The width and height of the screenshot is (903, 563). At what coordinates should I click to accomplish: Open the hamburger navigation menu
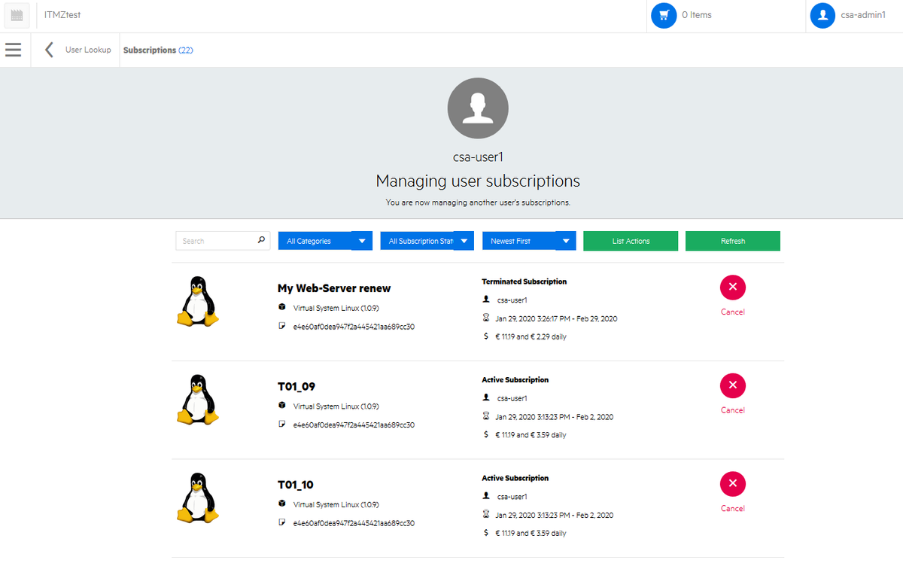click(13, 50)
